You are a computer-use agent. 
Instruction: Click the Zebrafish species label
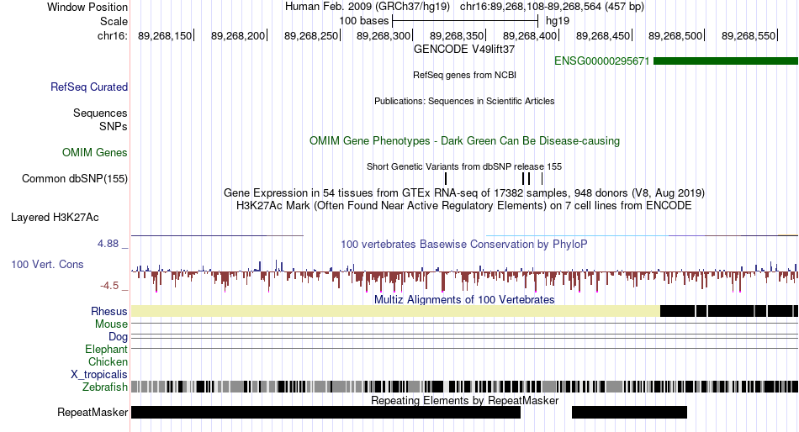(105, 387)
